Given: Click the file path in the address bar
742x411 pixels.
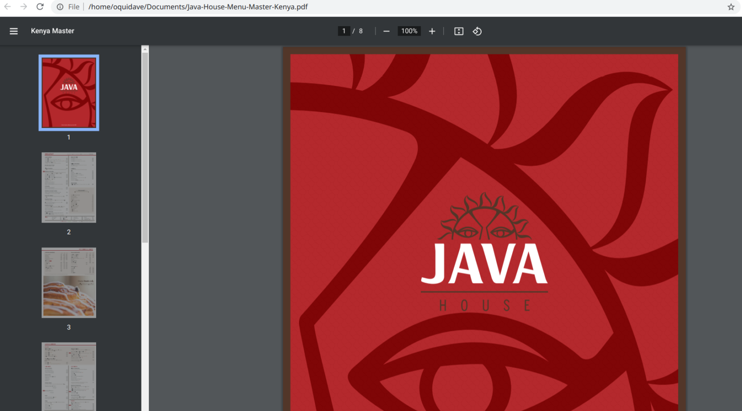Looking at the screenshot, I should (198, 7).
